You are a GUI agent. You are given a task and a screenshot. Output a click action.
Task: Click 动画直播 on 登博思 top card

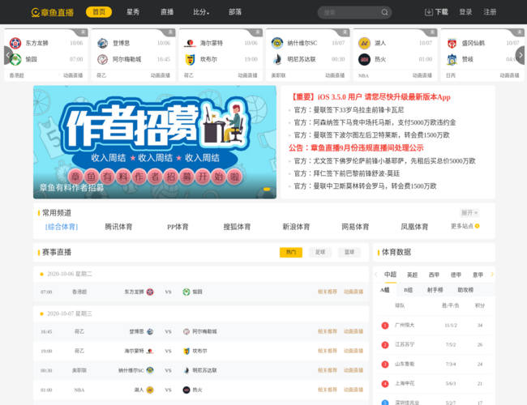pyautogui.click(x=161, y=75)
